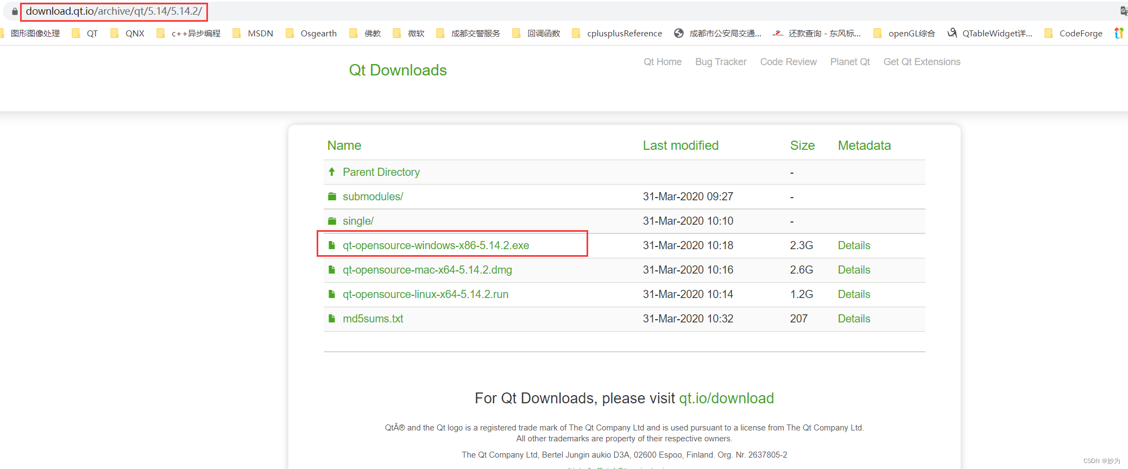This screenshot has height=469, width=1128.
Task: Open the 图形图像处理 bookmark folder
Action: click(x=30, y=34)
